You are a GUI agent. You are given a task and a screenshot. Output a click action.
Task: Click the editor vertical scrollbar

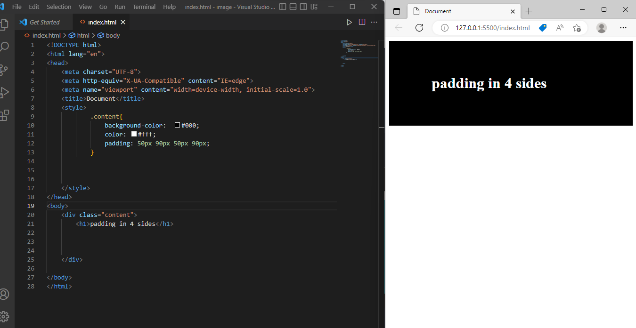pos(381,84)
